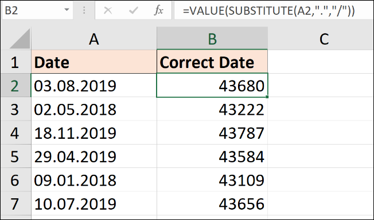Click cell with value 43787

click(212, 133)
